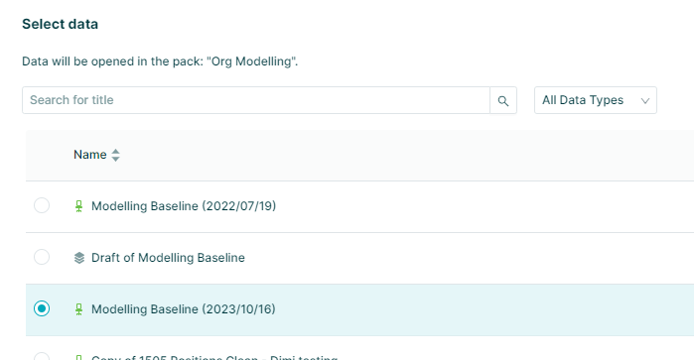The width and height of the screenshot is (694, 360).
Task: Select the Draft of Modelling Baseline radio button
Action: (x=42, y=257)
